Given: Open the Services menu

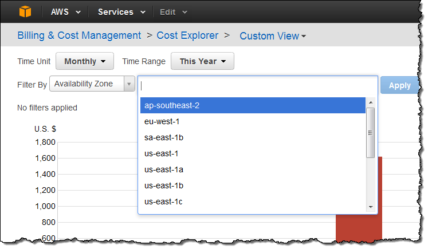Looking at the screenshot, I should 121,11.
